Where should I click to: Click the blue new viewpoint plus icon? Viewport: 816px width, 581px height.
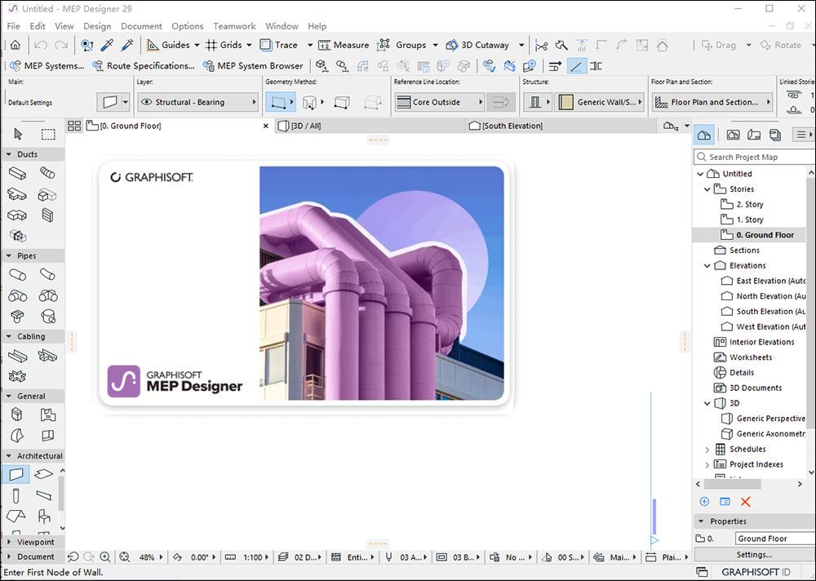click(x=704, y=501)
